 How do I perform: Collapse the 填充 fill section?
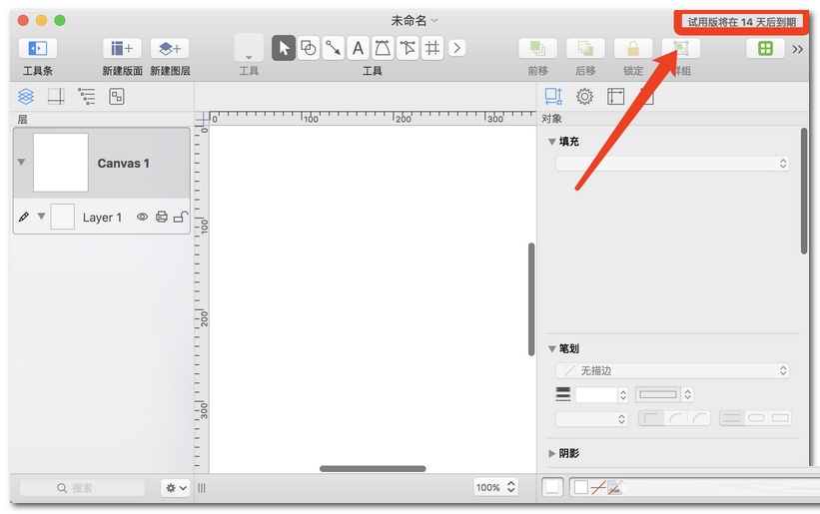point(551,142)
